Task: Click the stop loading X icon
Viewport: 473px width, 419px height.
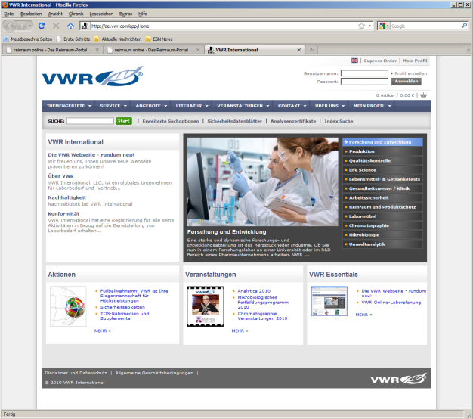Action: [56, 26]
